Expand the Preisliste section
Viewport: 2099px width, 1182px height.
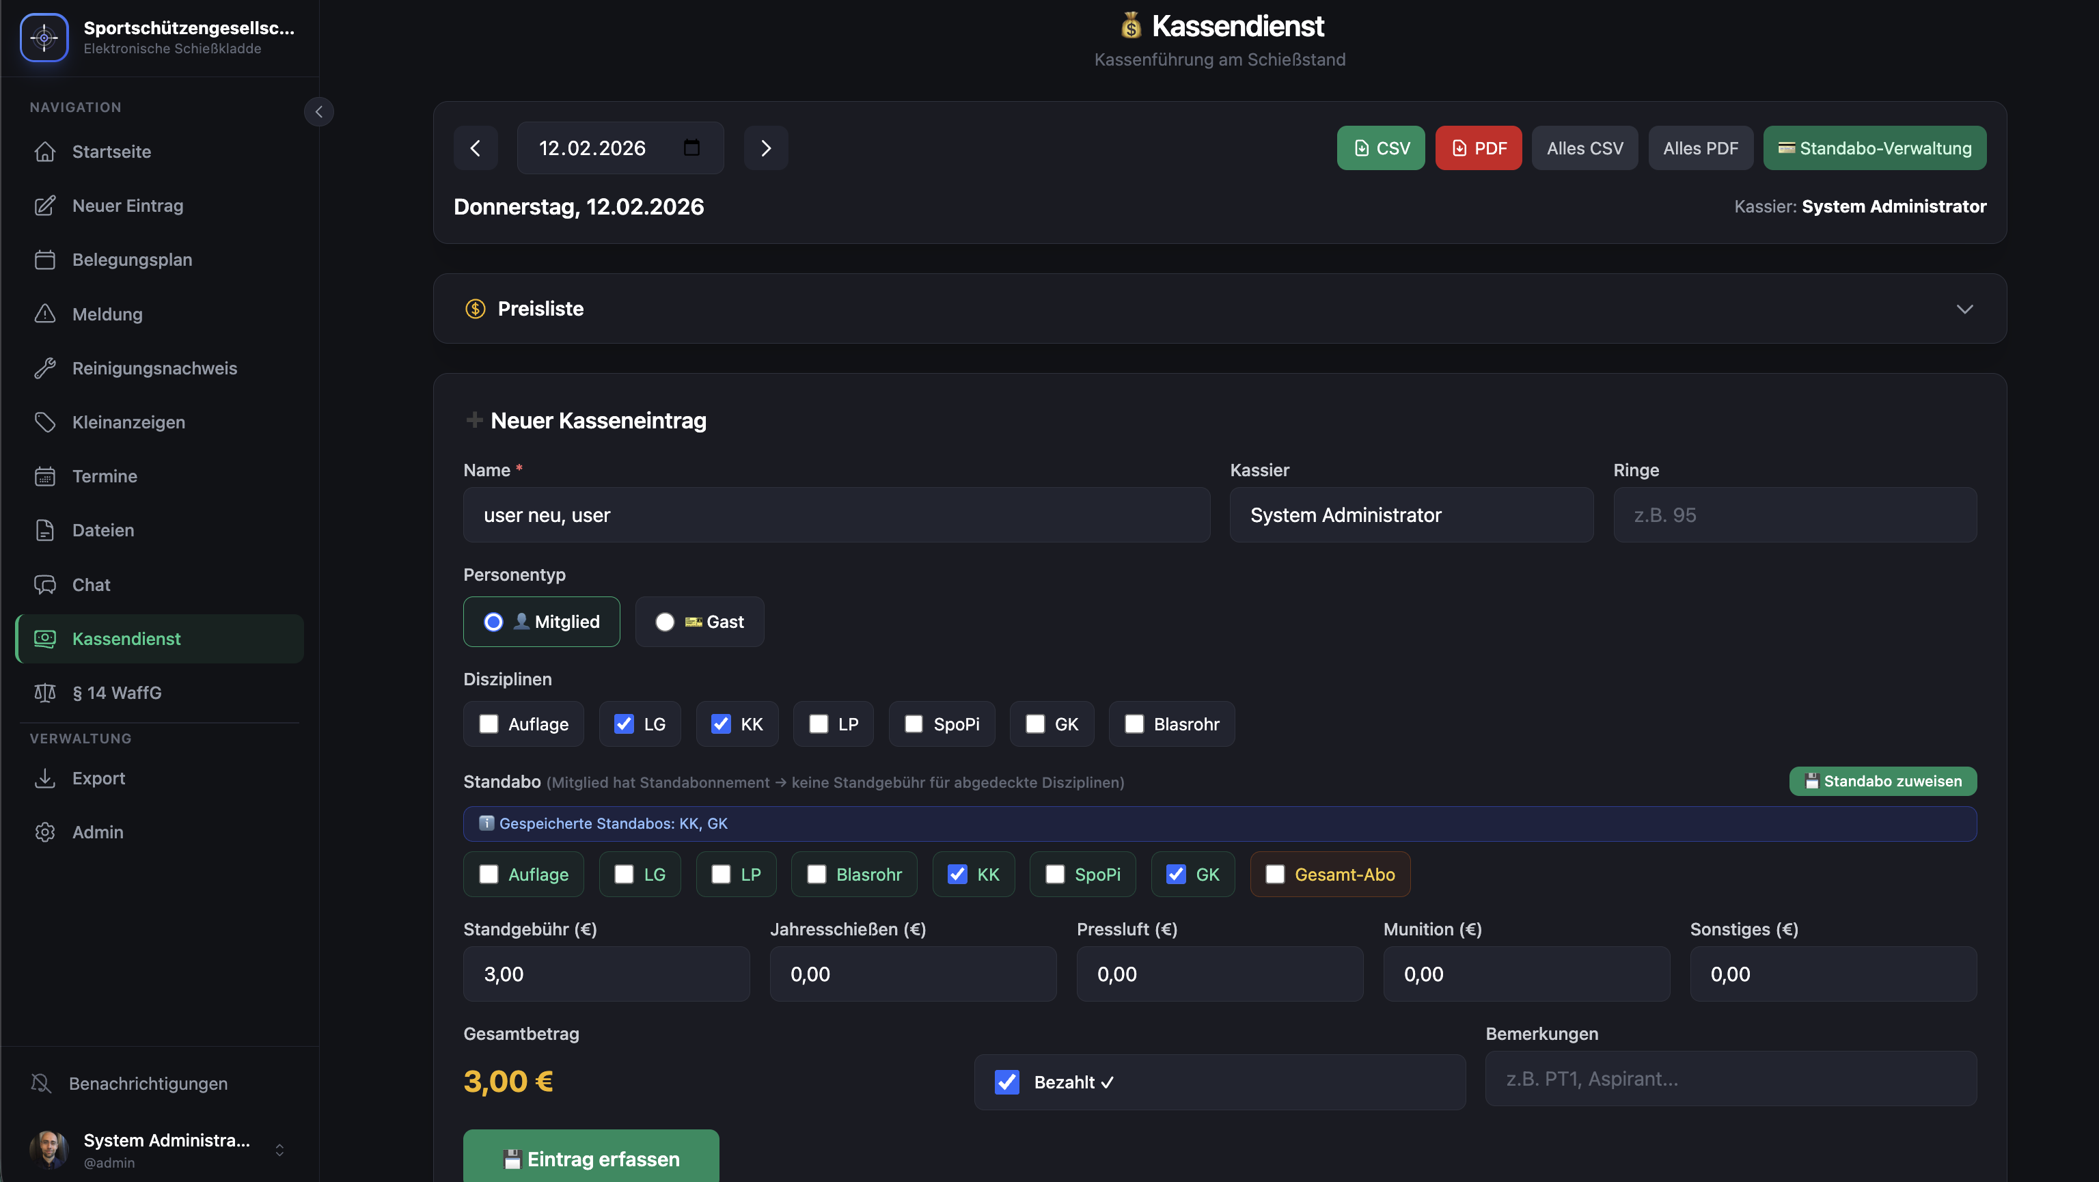[1964, 309]
